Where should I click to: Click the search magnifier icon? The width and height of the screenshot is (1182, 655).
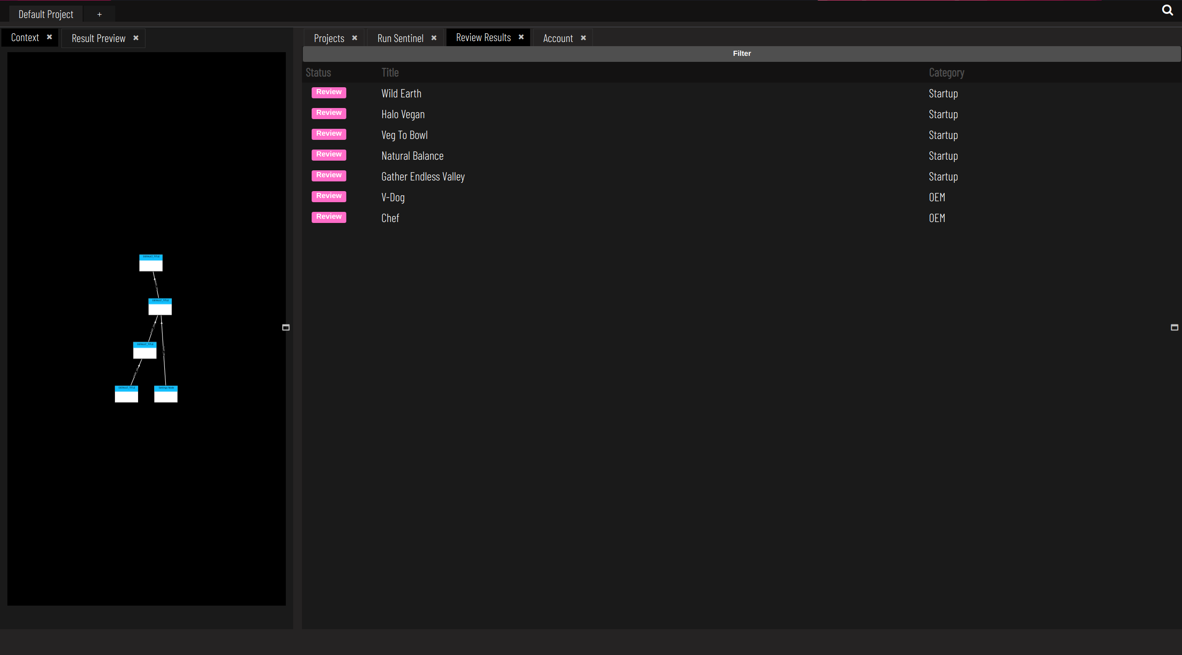1167,10
